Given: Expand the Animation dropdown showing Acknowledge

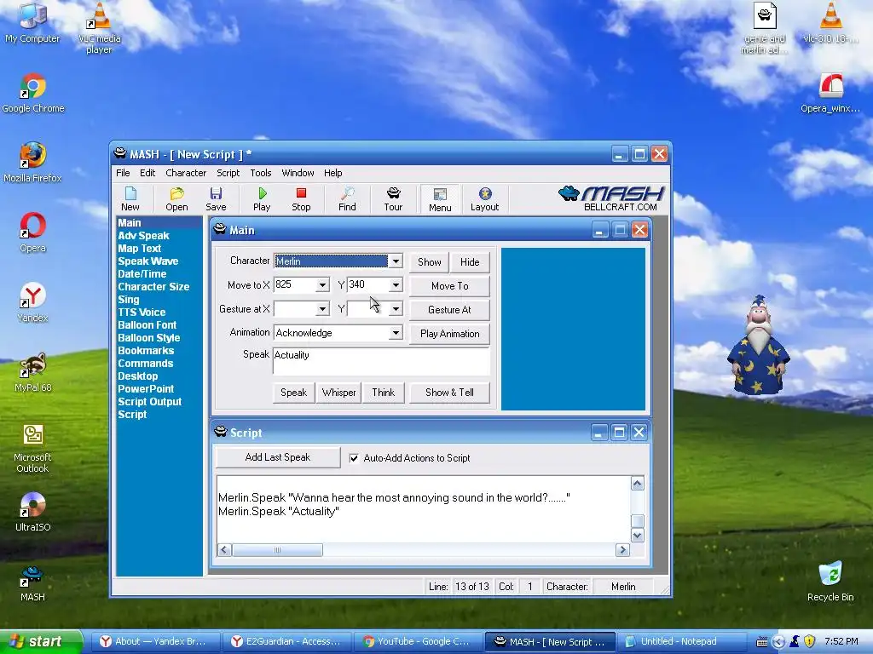Looking at the screenshot, I should (396, 333).
